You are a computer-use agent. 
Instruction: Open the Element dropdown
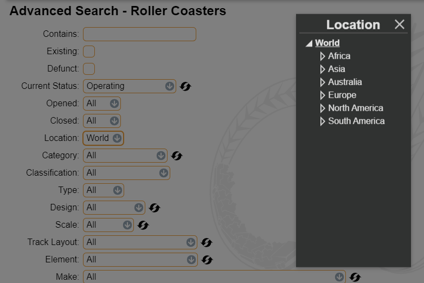click(140, 260)
